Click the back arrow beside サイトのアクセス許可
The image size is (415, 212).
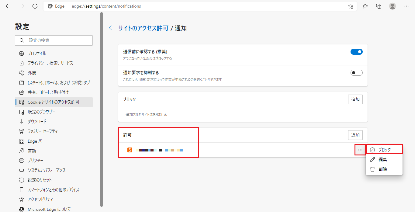(x=112, y=28)
